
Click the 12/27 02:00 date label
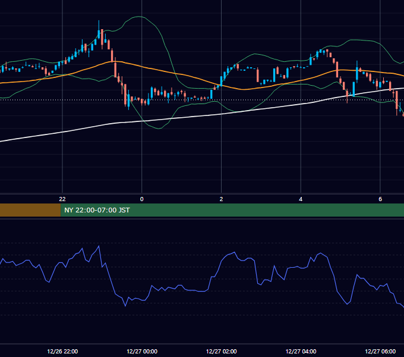coord(222,351)
